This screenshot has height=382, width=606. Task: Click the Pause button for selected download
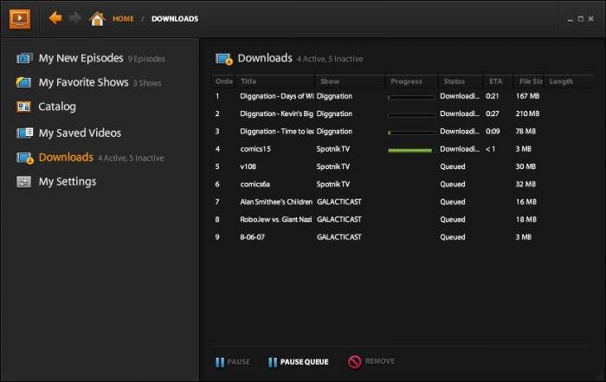232,362
